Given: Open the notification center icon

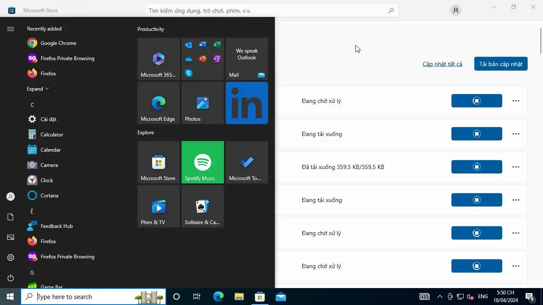Looking at the screenshot, I should [x=530, y=297].
